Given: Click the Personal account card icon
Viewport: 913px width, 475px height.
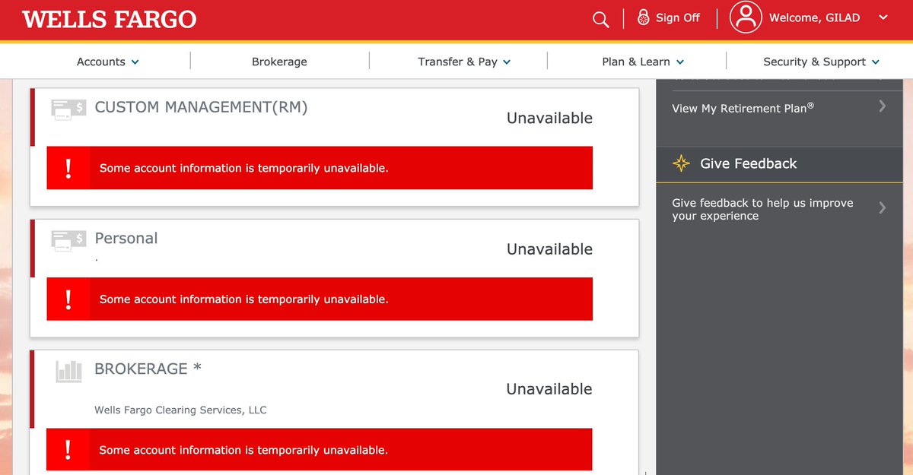Looking at the screenshot, I should point(68,240).
